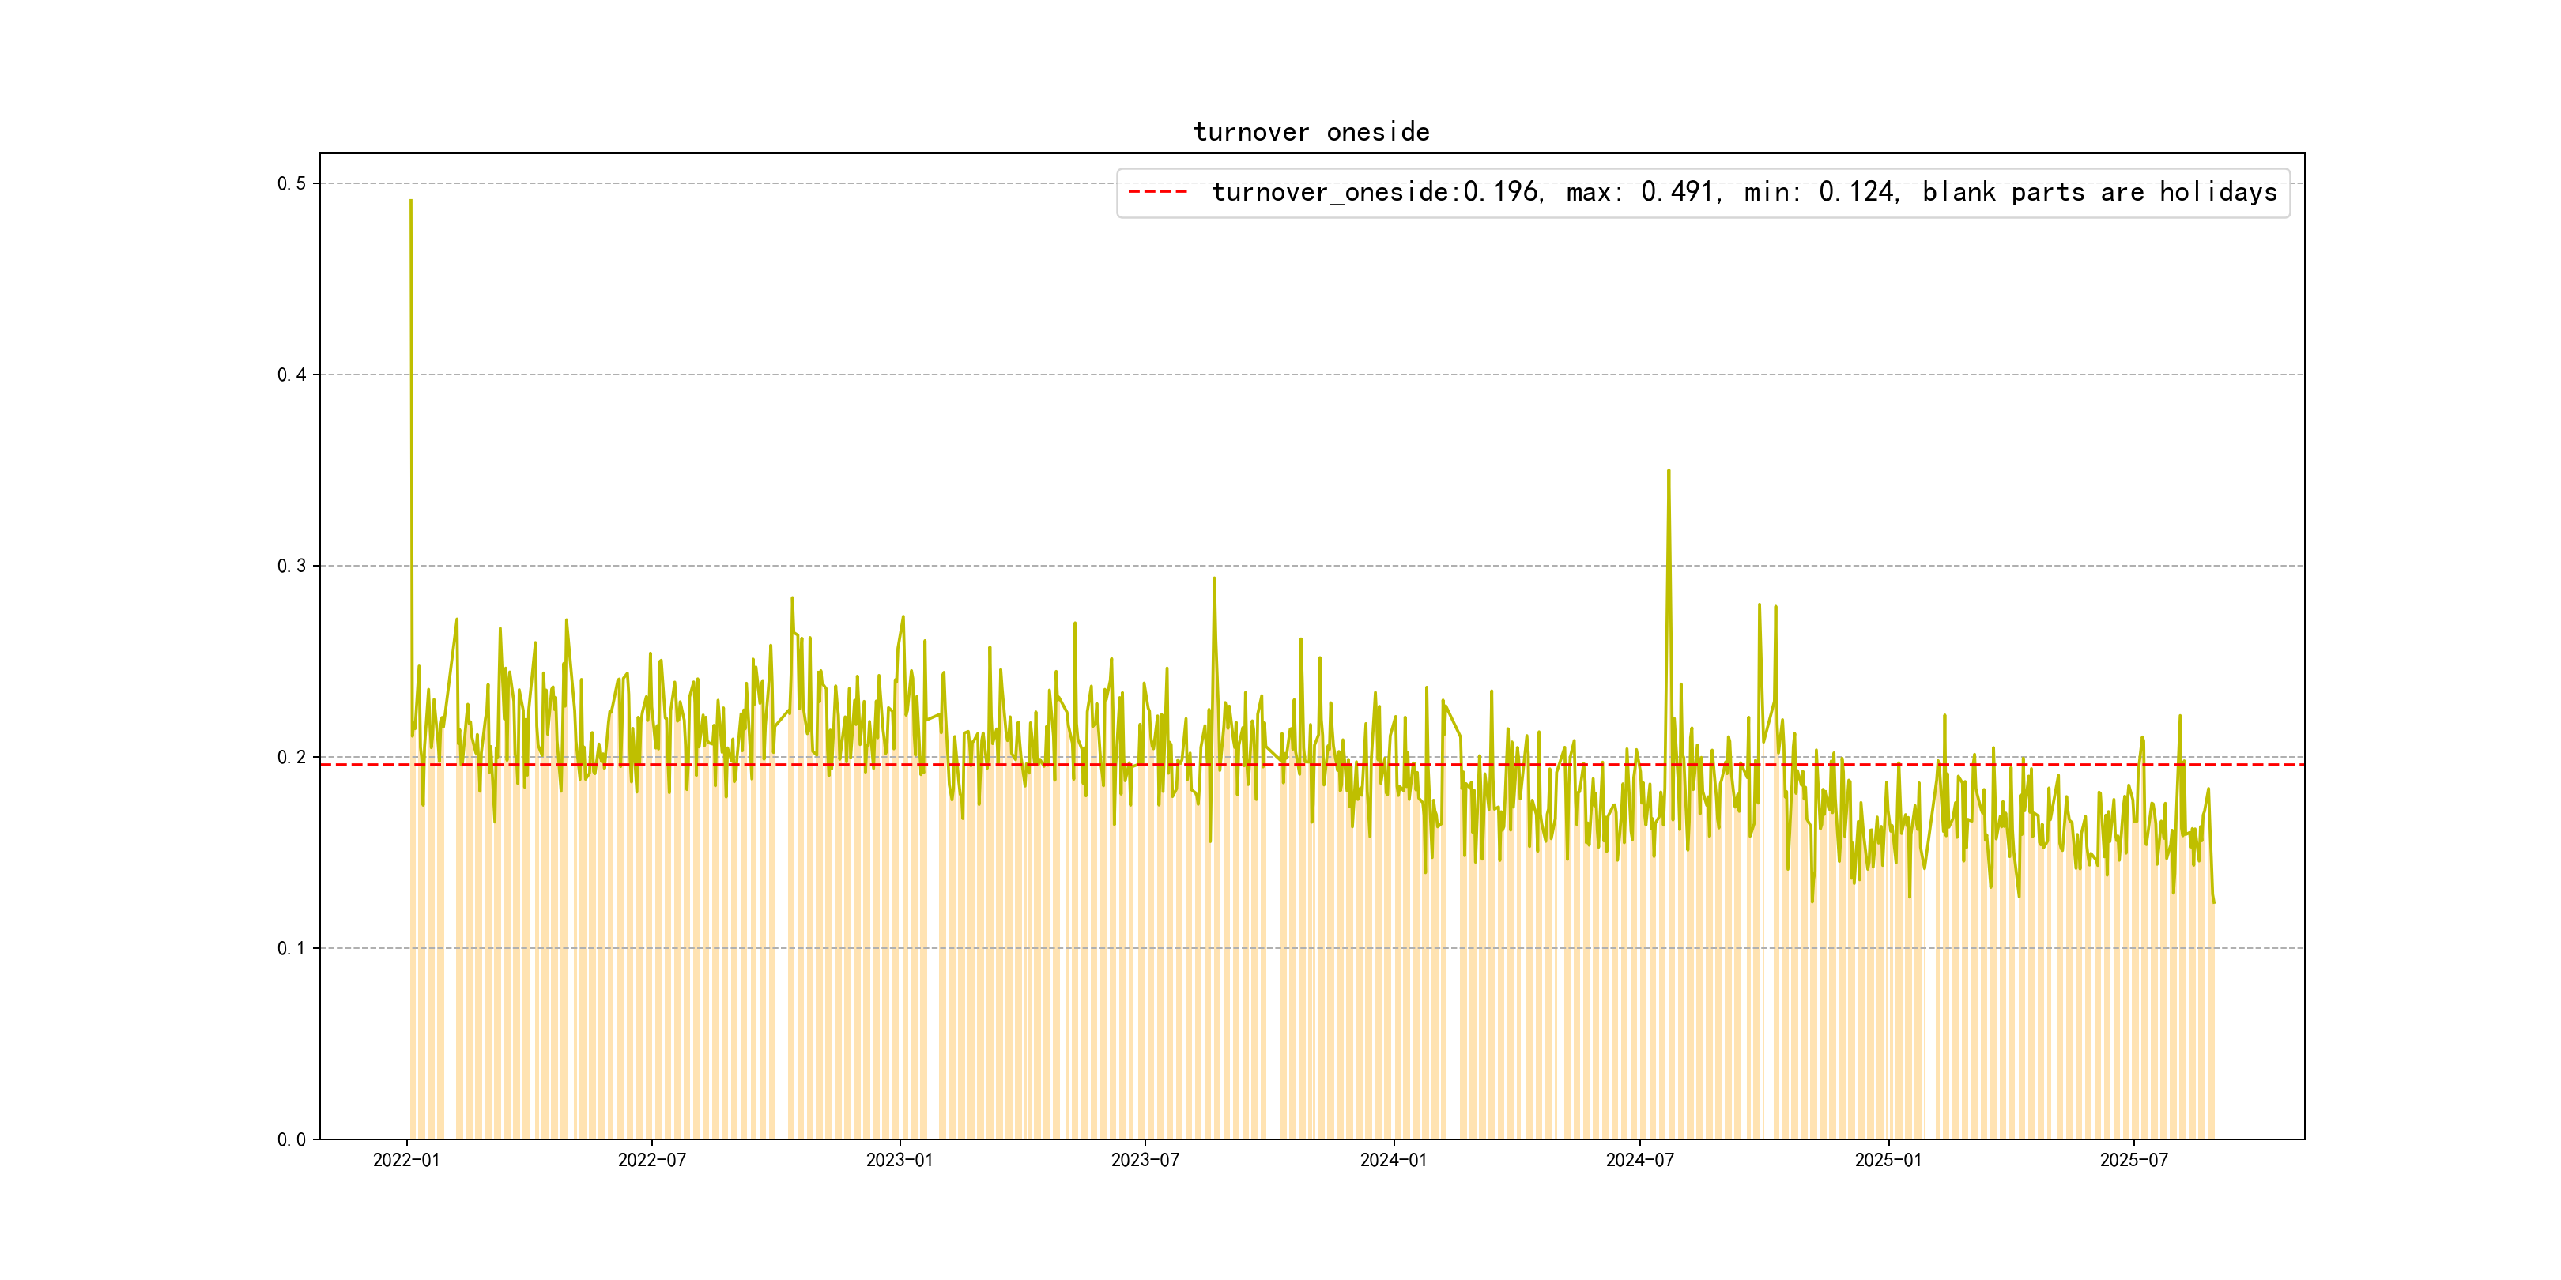This screenshot has width=2561, height=1280.
Task: Select the 2022-01 x-axis tick label
Action: click(x=405, y=1160)
